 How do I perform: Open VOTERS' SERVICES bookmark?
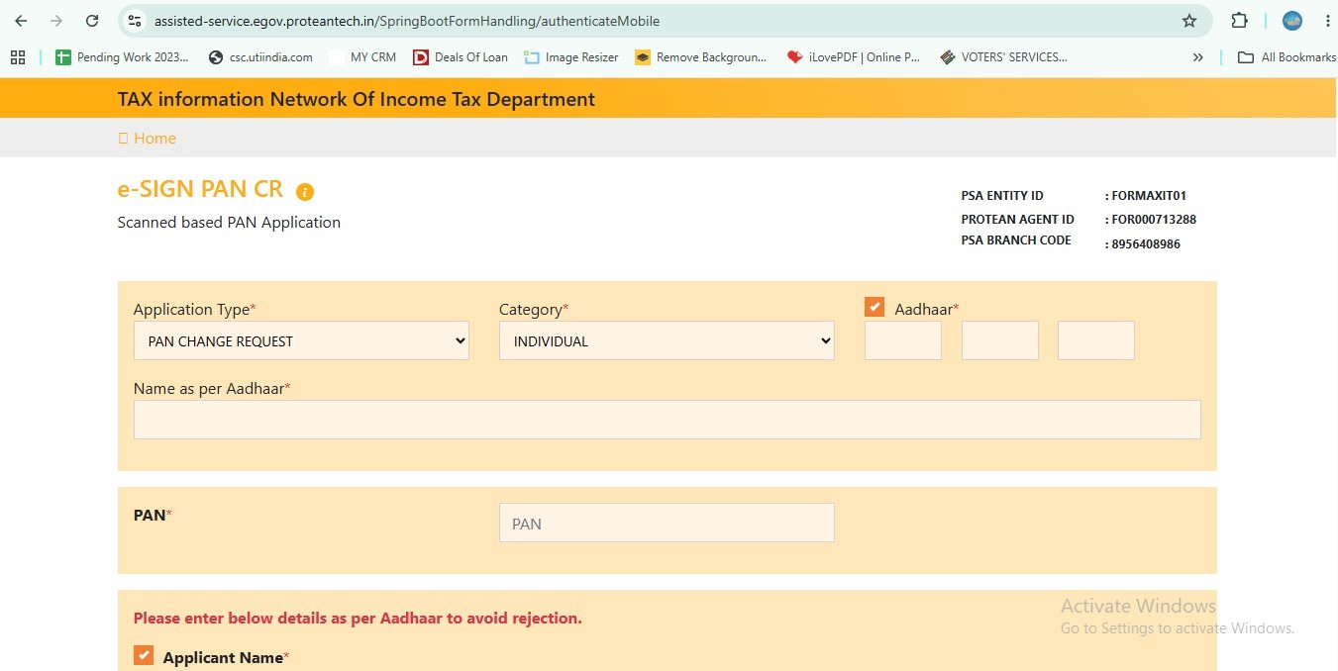click(1004, 57)
